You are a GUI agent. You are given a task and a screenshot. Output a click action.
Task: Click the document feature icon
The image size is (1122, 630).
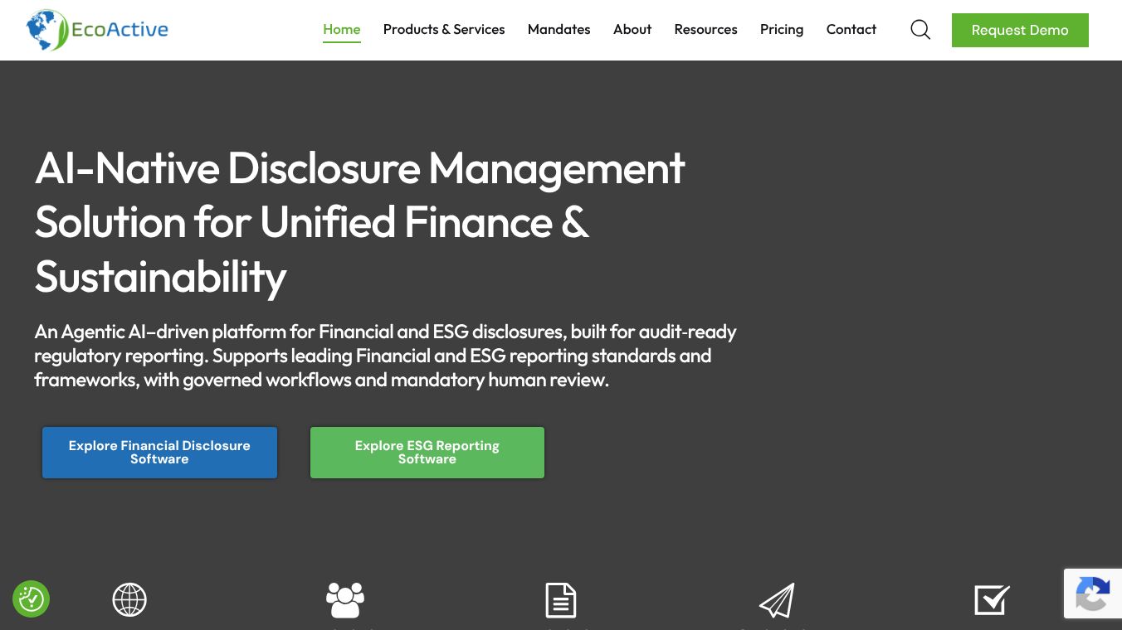click(561, 600)
